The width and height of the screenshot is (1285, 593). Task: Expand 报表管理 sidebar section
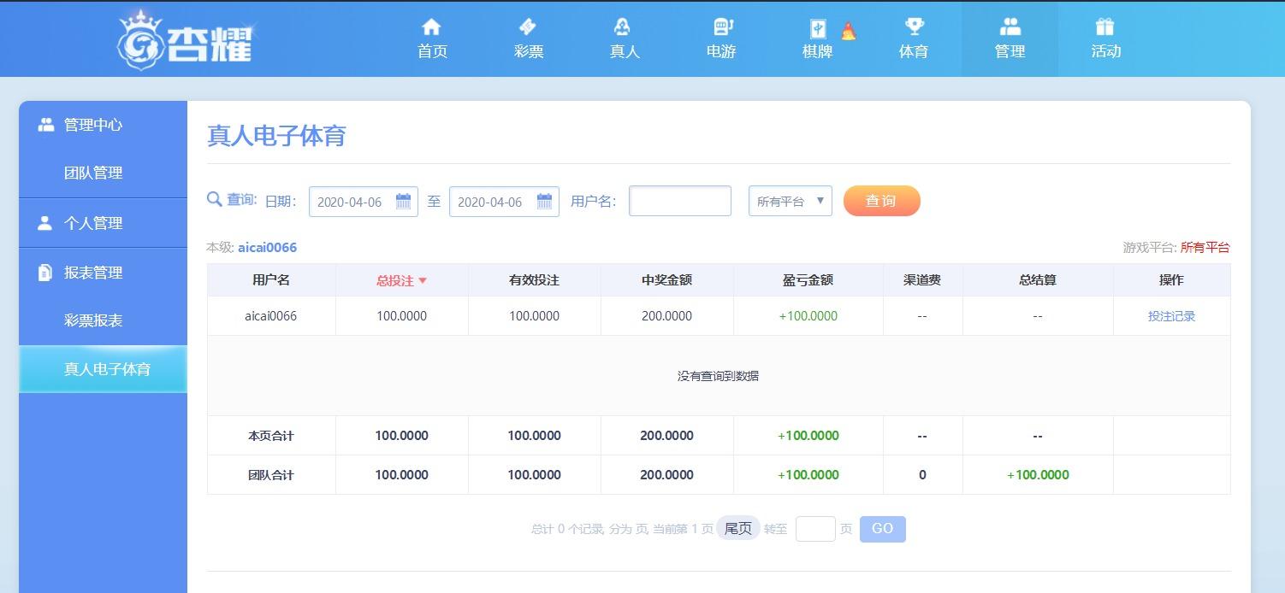pyautogui.click(x=93, y=273)
